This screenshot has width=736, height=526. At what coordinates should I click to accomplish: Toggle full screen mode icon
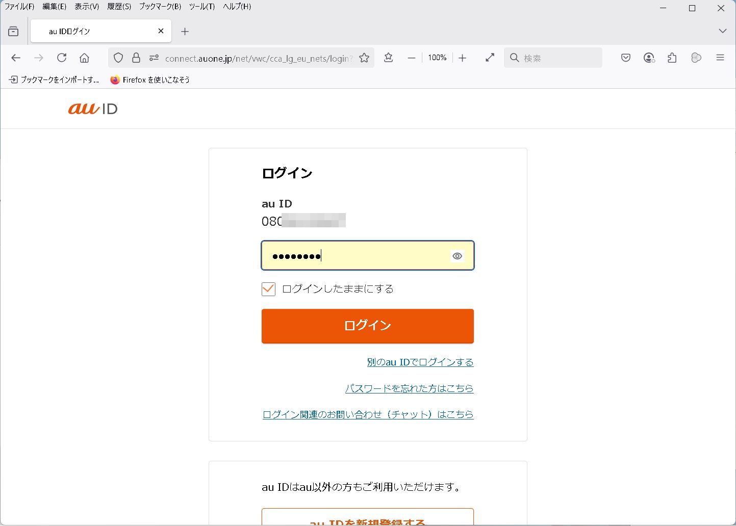(490, 58)
